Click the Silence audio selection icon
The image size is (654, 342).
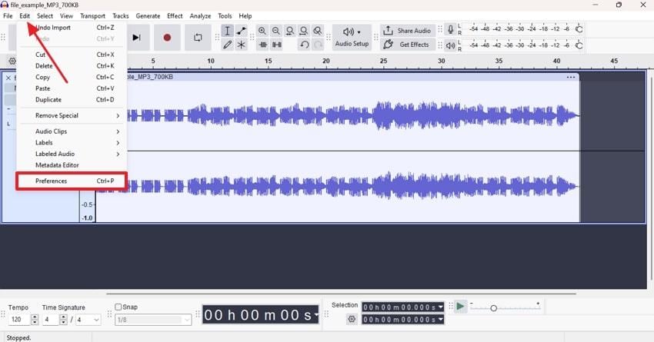[276, 45]
